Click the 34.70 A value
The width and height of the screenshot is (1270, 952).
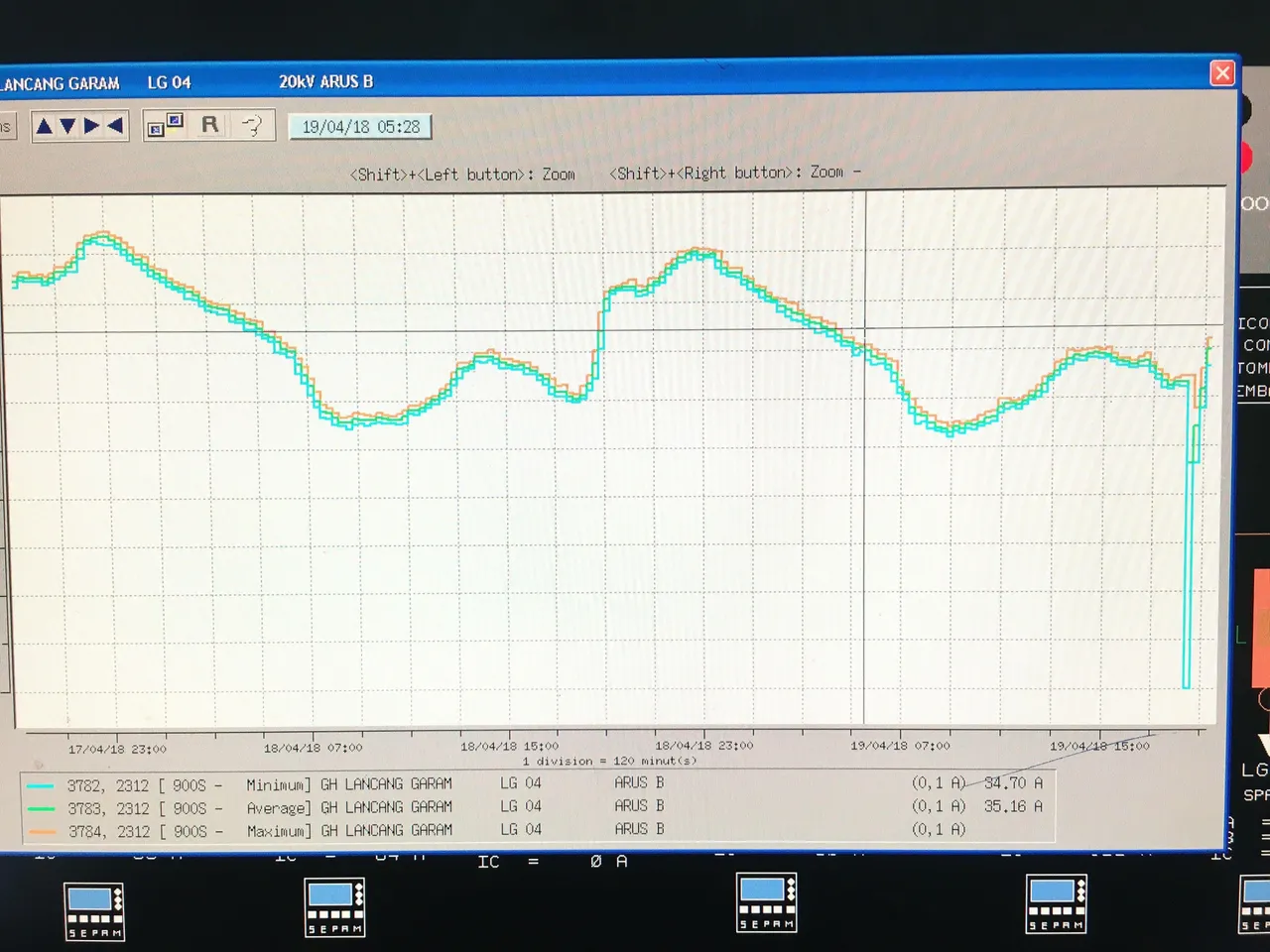coord(1013,783)
